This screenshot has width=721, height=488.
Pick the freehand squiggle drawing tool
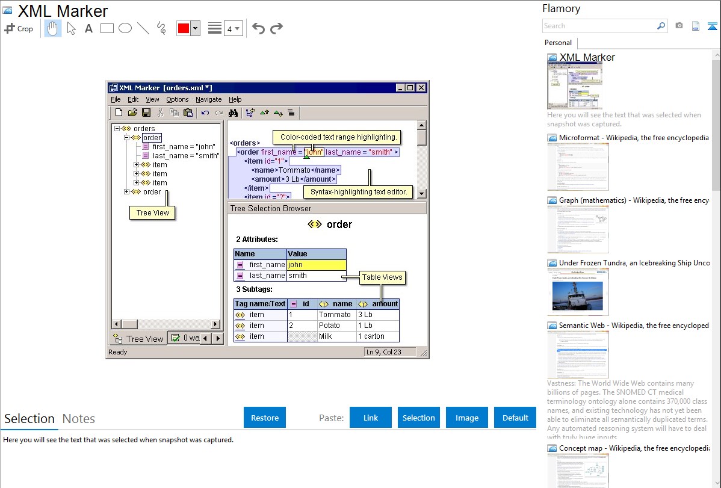[x=161, y=28]
